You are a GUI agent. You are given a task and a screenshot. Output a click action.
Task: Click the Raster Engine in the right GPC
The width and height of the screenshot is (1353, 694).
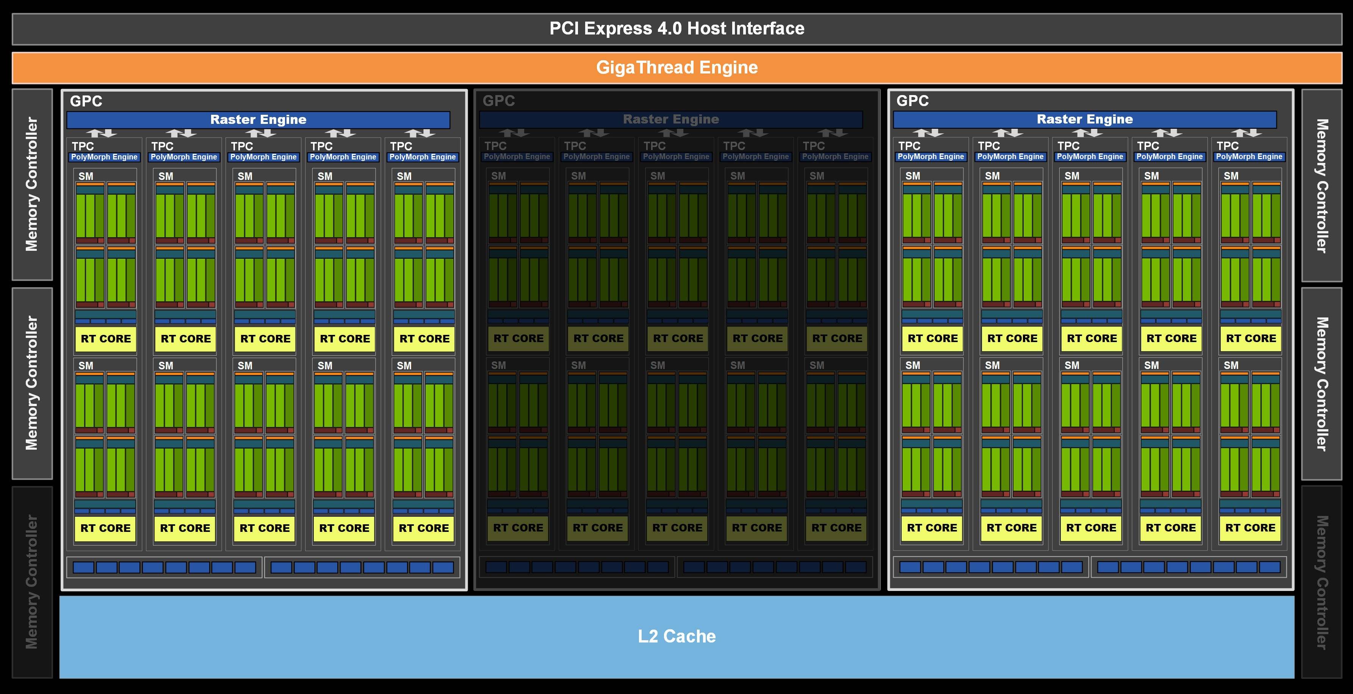[x=1085, y=119]
